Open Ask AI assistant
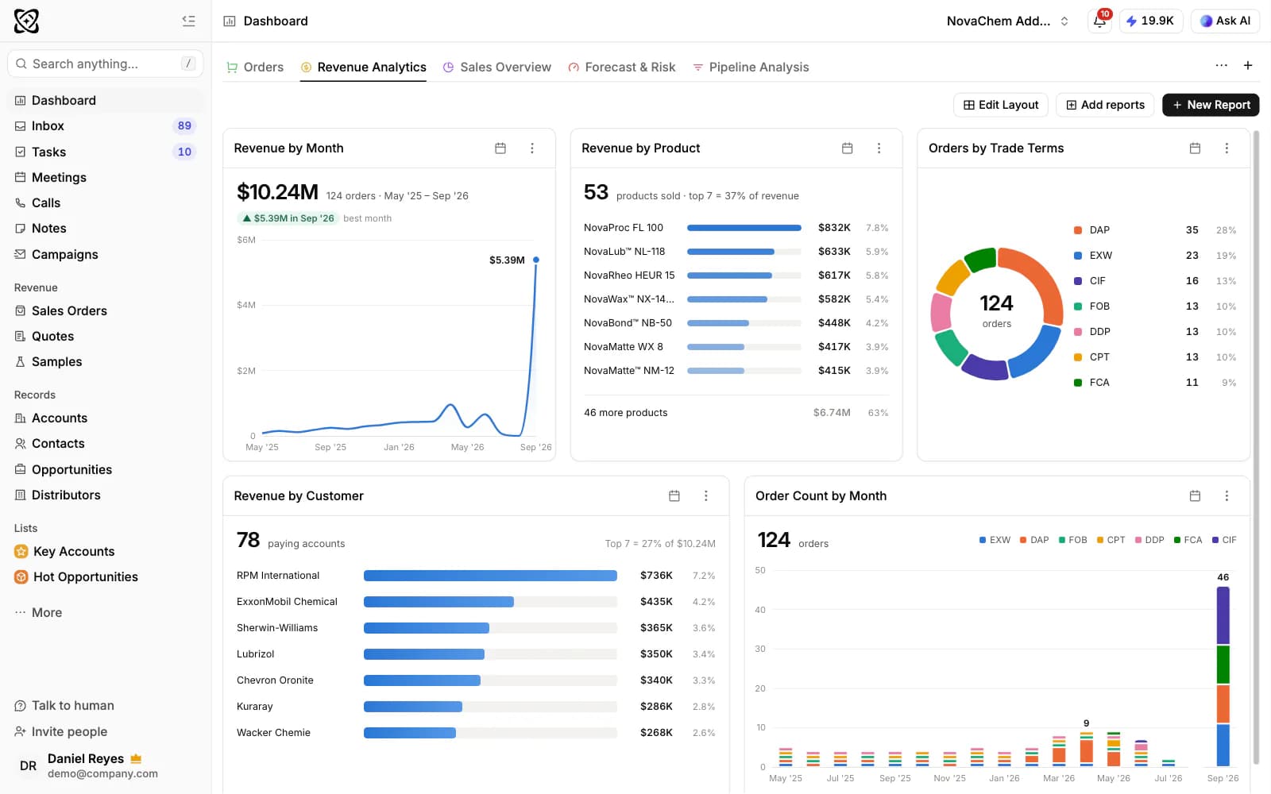 click(x=1225, y=21)
